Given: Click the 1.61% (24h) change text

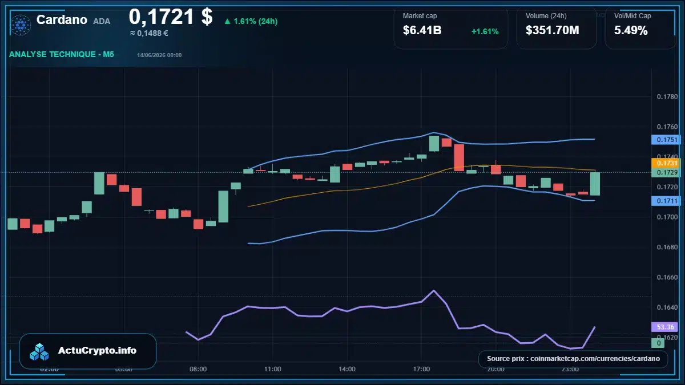Looking at the screenshot, I should [255, 21].
